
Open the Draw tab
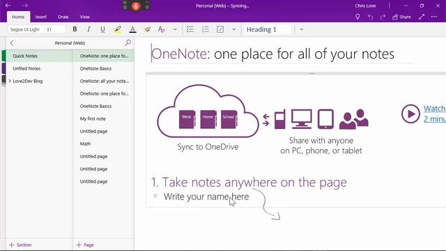63,17
